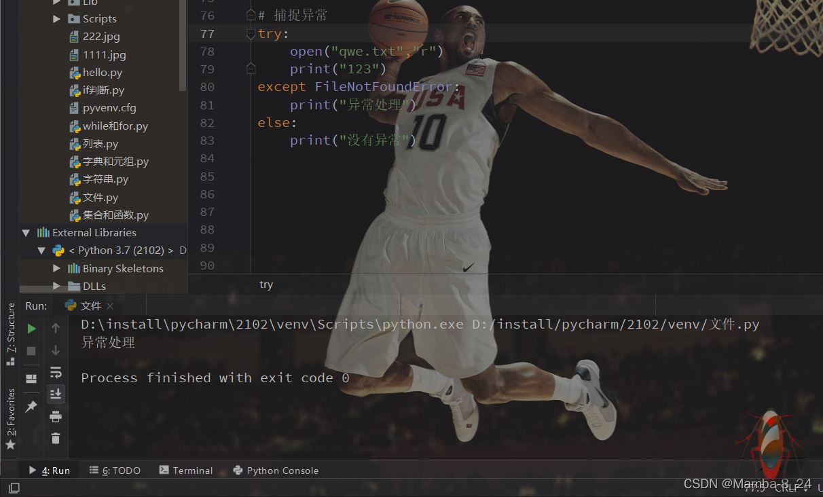The width and height of the screenshot is (823, 497).
Task: Click the else: keyword at line 82
Action: coord(277,123)
